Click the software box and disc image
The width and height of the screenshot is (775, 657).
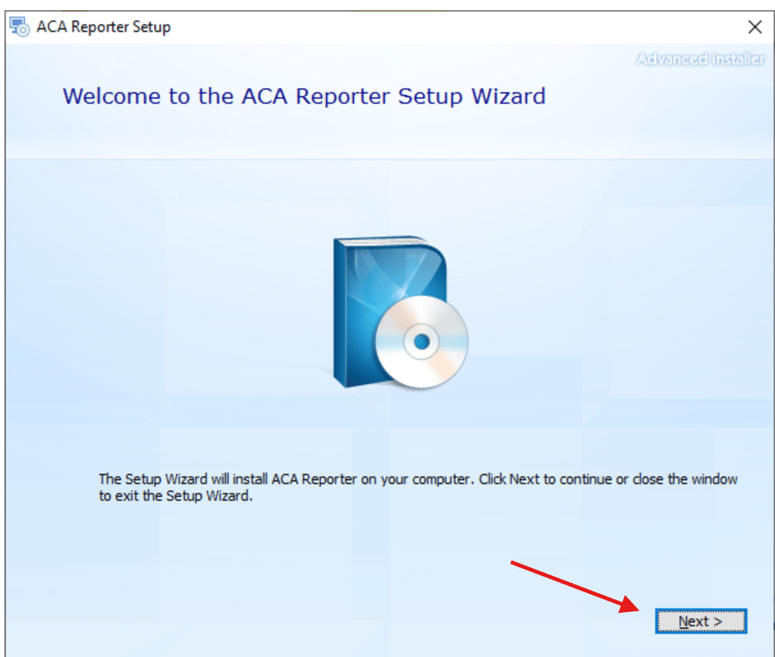click(x=399, y=312)
